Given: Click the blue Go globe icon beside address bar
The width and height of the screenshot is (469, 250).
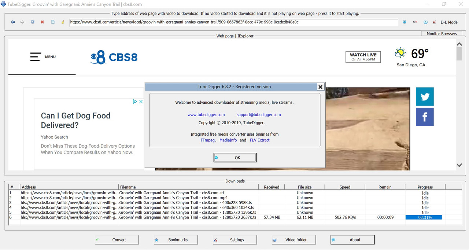Looking at the screenshot, I should click(405, 22).
